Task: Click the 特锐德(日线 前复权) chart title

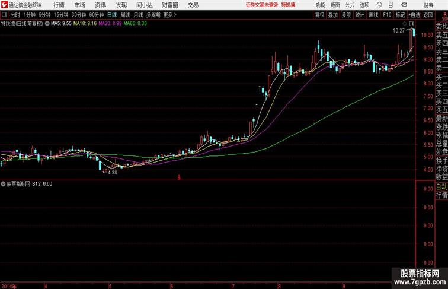Action: [x=22, y=24]
